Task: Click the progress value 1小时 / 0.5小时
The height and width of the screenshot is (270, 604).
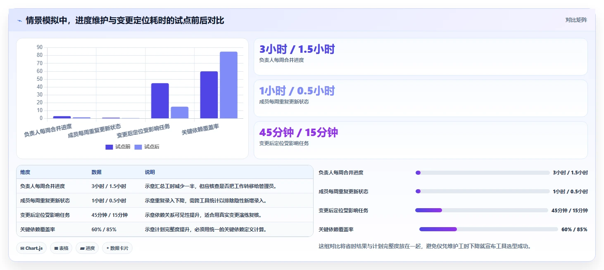Action: point(571,192)
